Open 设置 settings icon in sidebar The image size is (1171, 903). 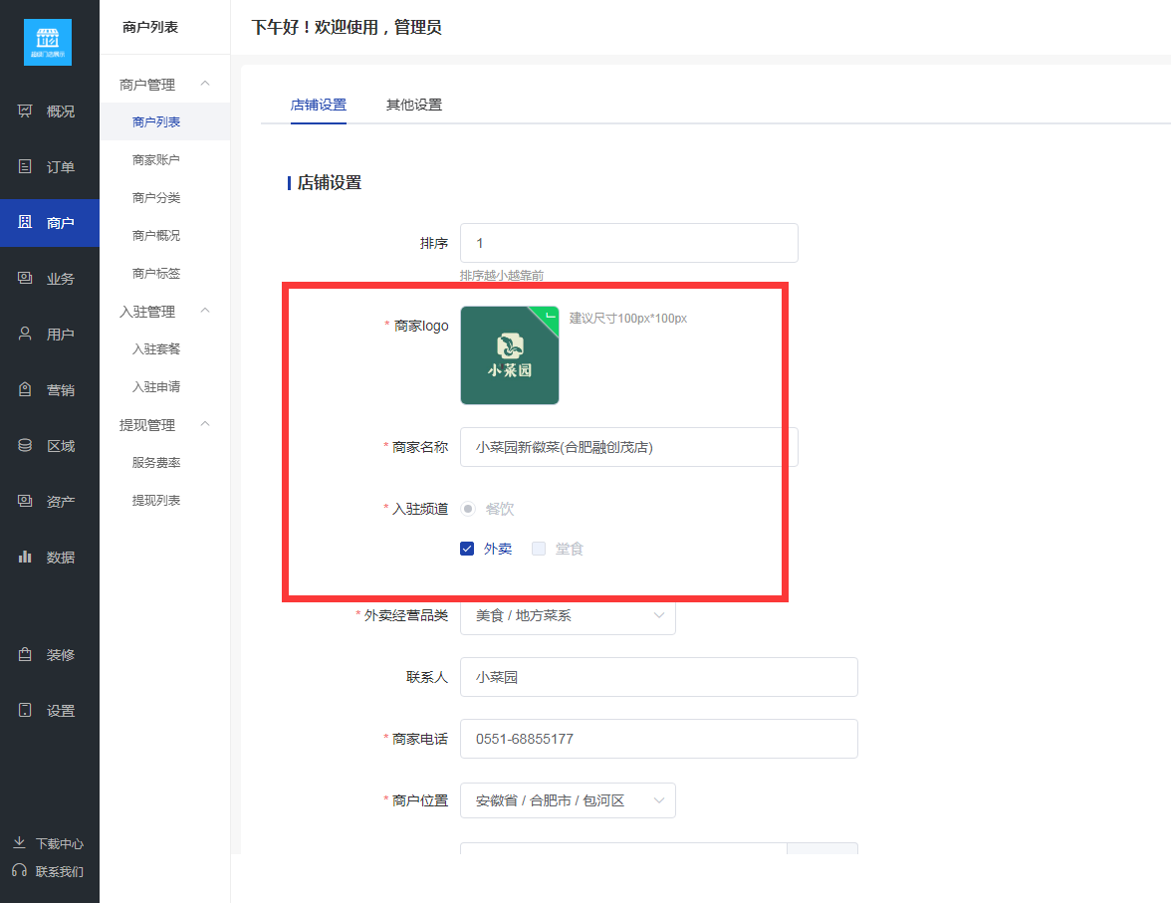(x=25, y=710)
